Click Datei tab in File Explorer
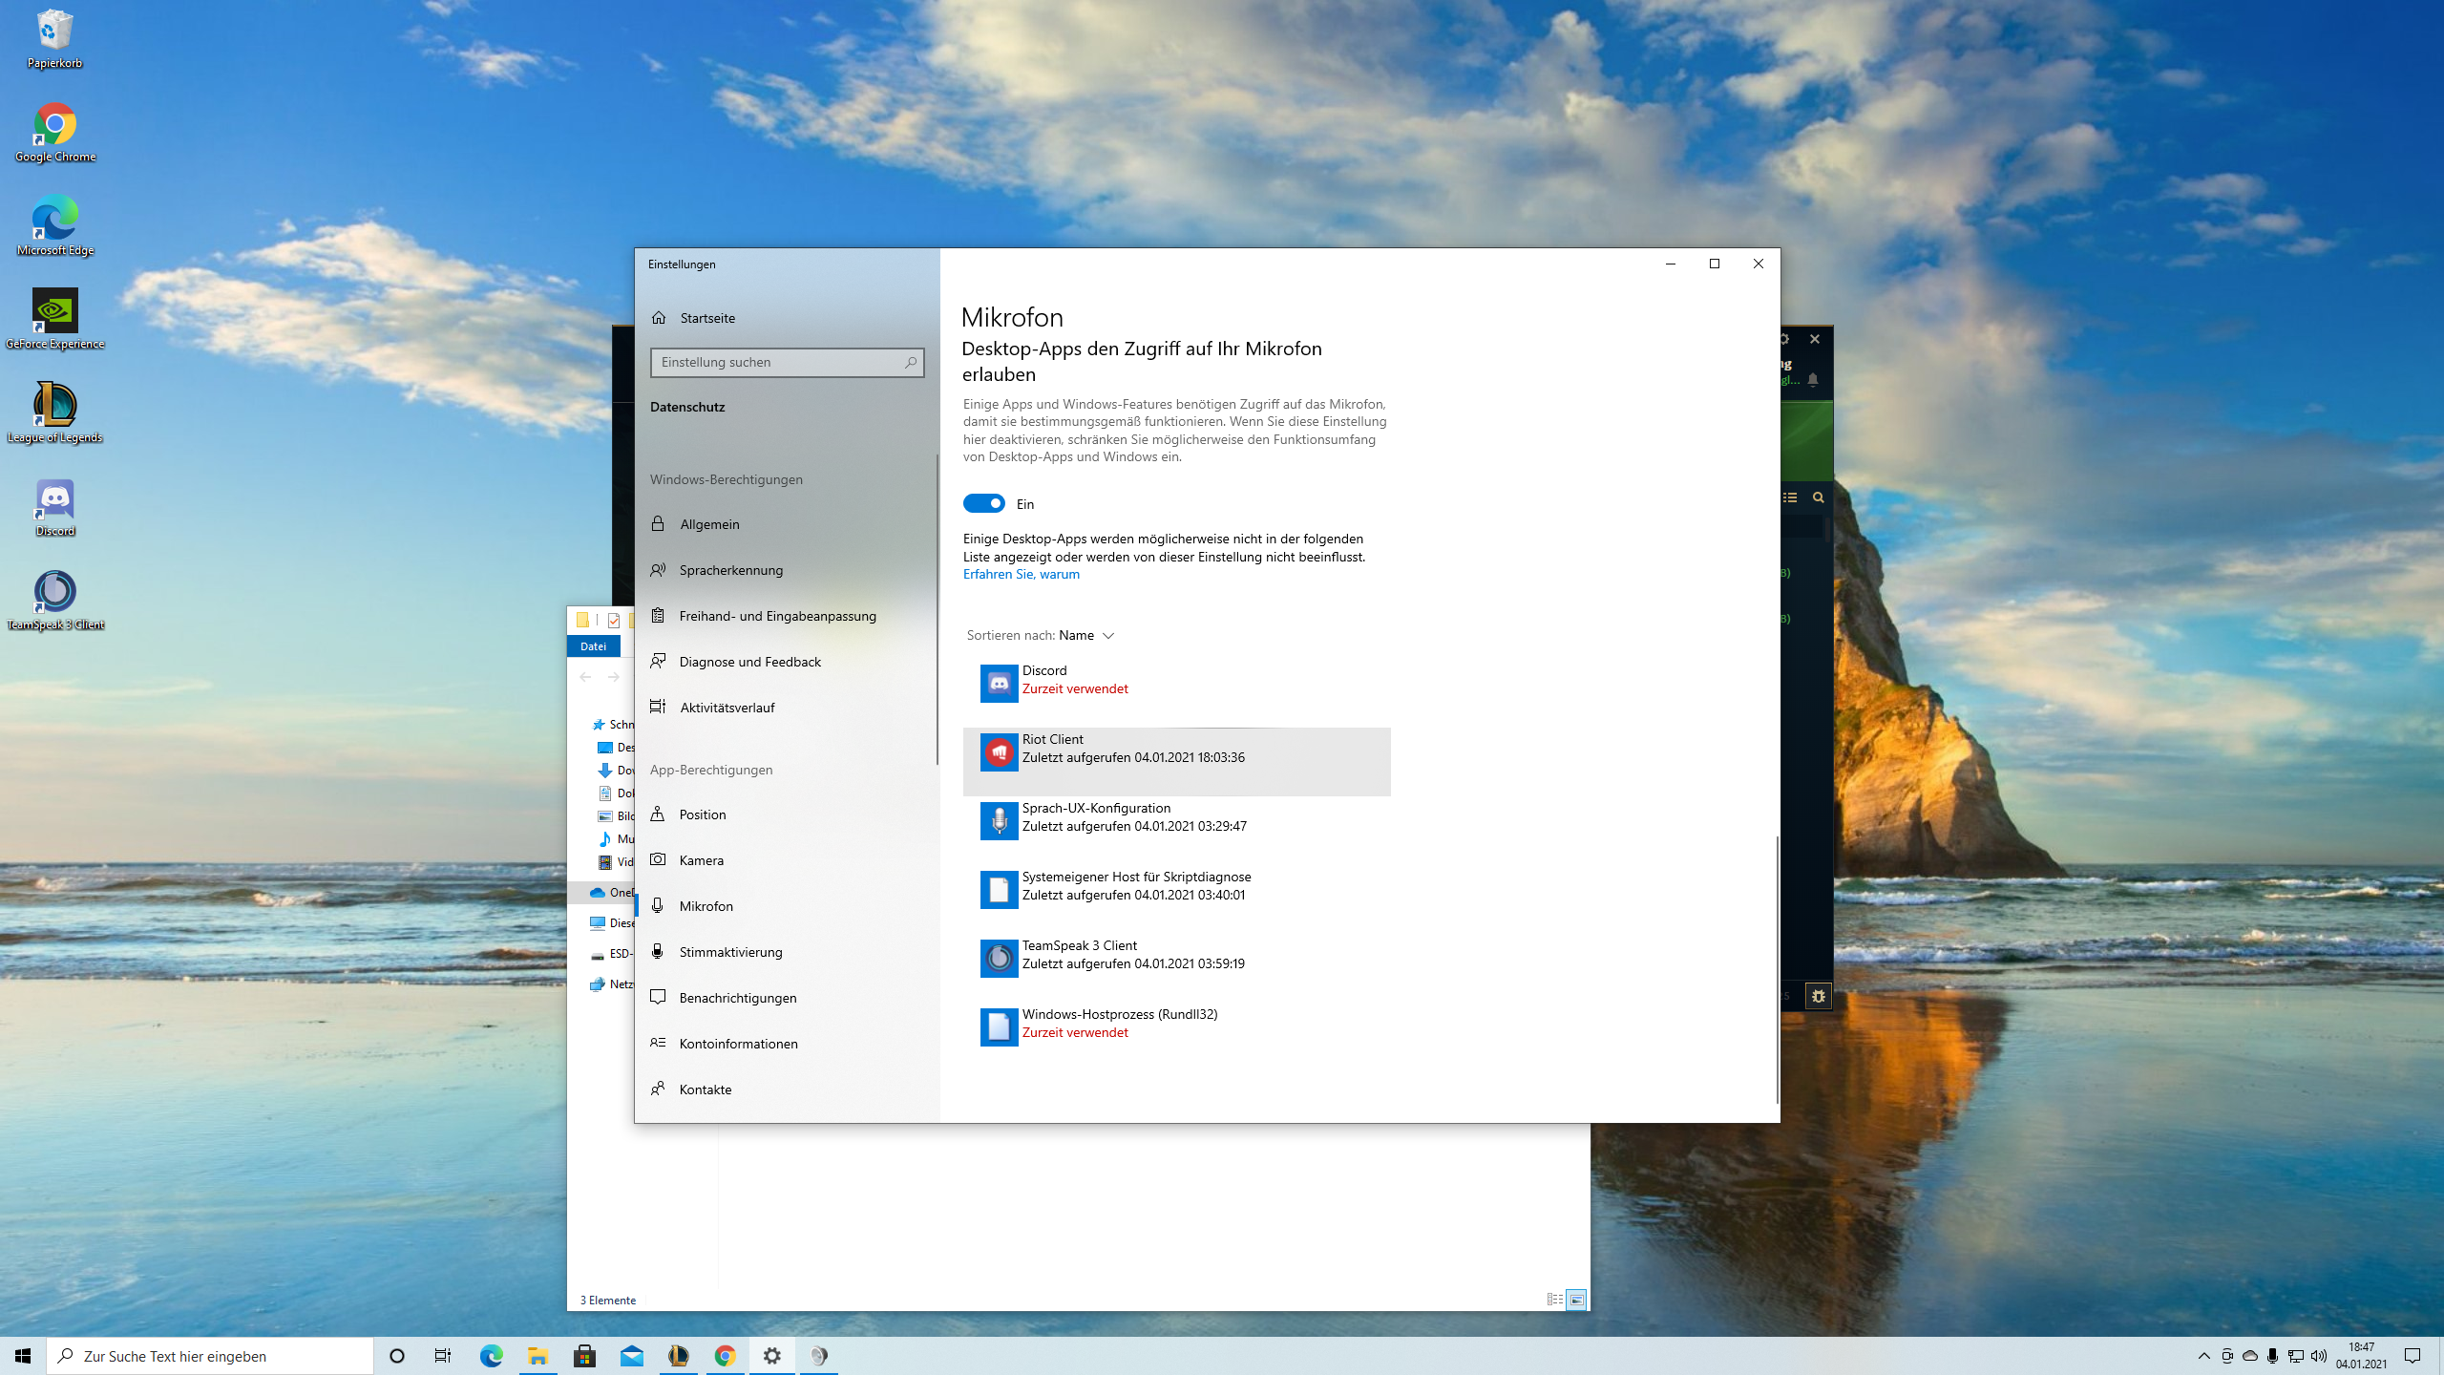The height and width of the screenshot is (1375, 2444). (x=593, y=646)
